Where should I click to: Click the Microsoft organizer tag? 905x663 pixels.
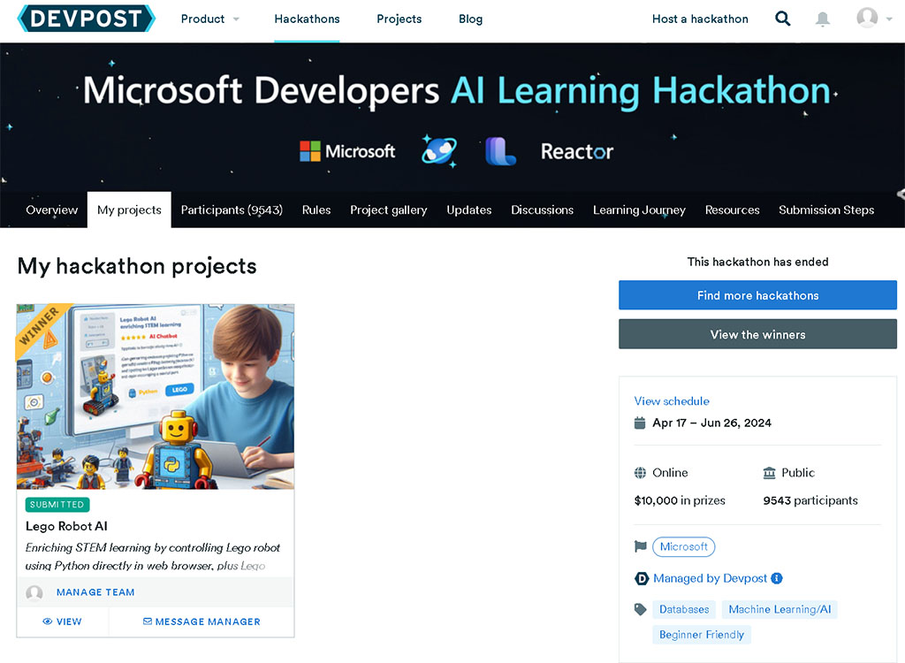pyautogui.click(x=683, y=546)
